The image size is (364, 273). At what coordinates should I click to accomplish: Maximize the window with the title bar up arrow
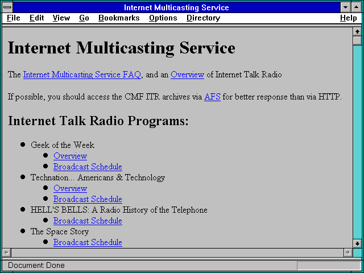coord(357,7)
